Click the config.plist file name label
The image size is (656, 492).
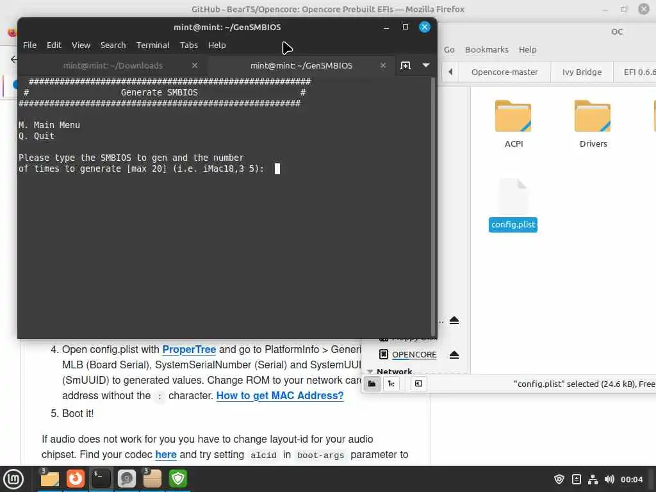pyautogui.click(x=513, y=225)
